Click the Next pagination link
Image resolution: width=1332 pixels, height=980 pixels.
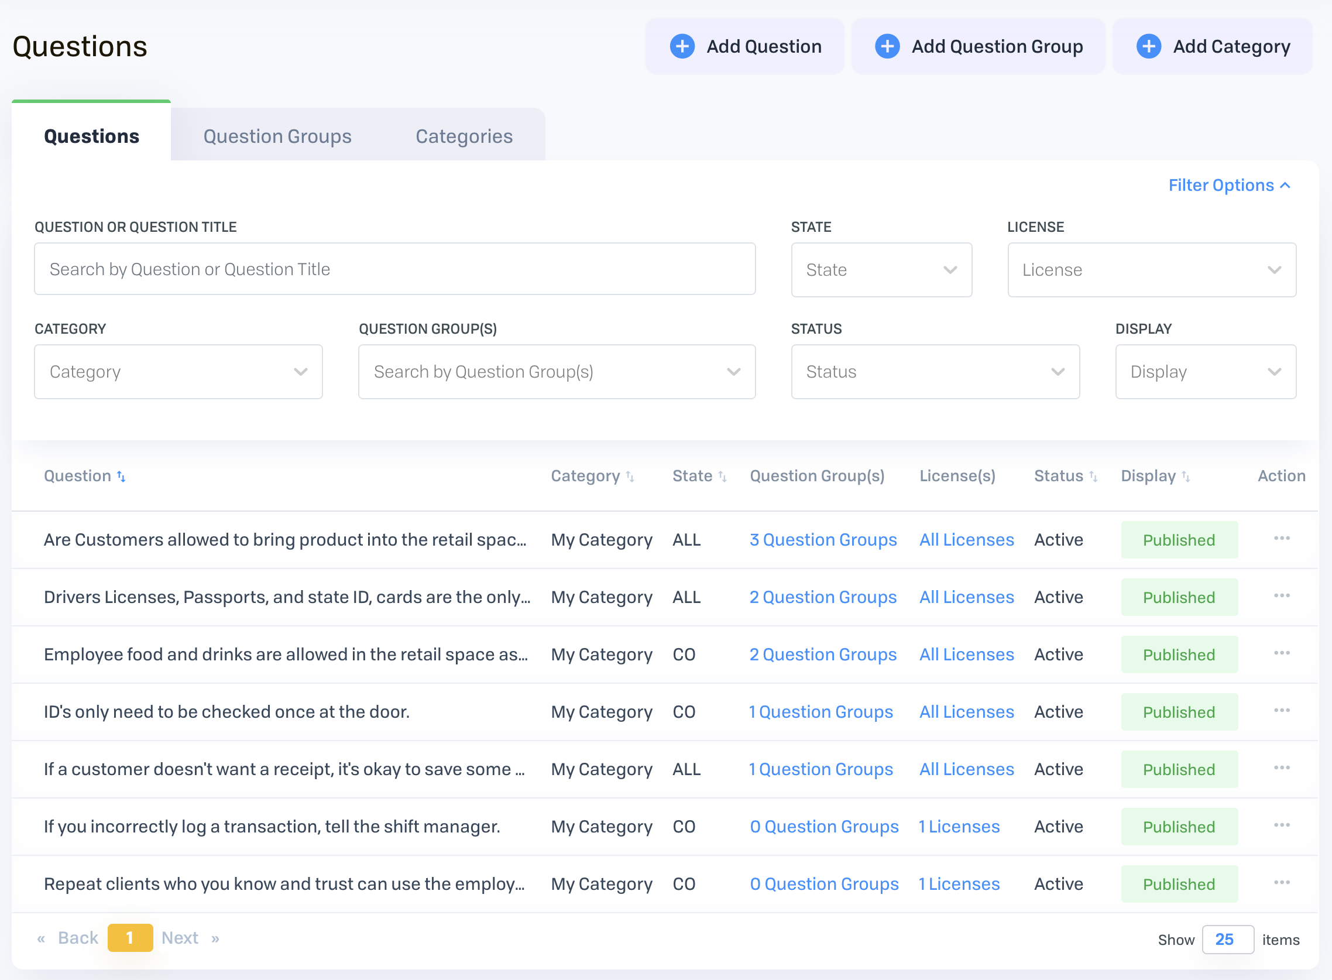180,938
